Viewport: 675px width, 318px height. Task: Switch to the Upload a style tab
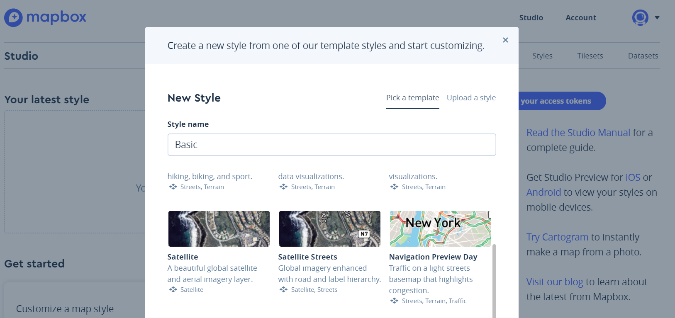tap(471, 98)
